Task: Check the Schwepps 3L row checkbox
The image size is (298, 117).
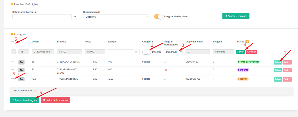Action: [x=13, y=80]
